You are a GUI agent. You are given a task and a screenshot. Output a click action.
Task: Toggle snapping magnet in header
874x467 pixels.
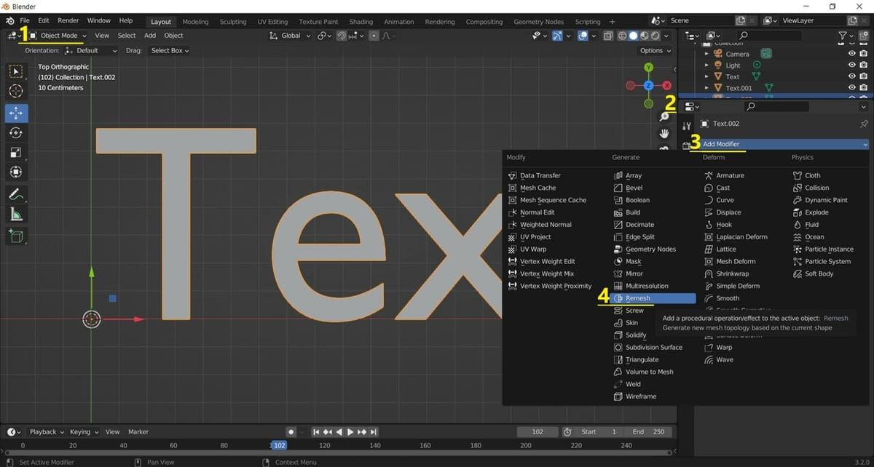[342, 36]
